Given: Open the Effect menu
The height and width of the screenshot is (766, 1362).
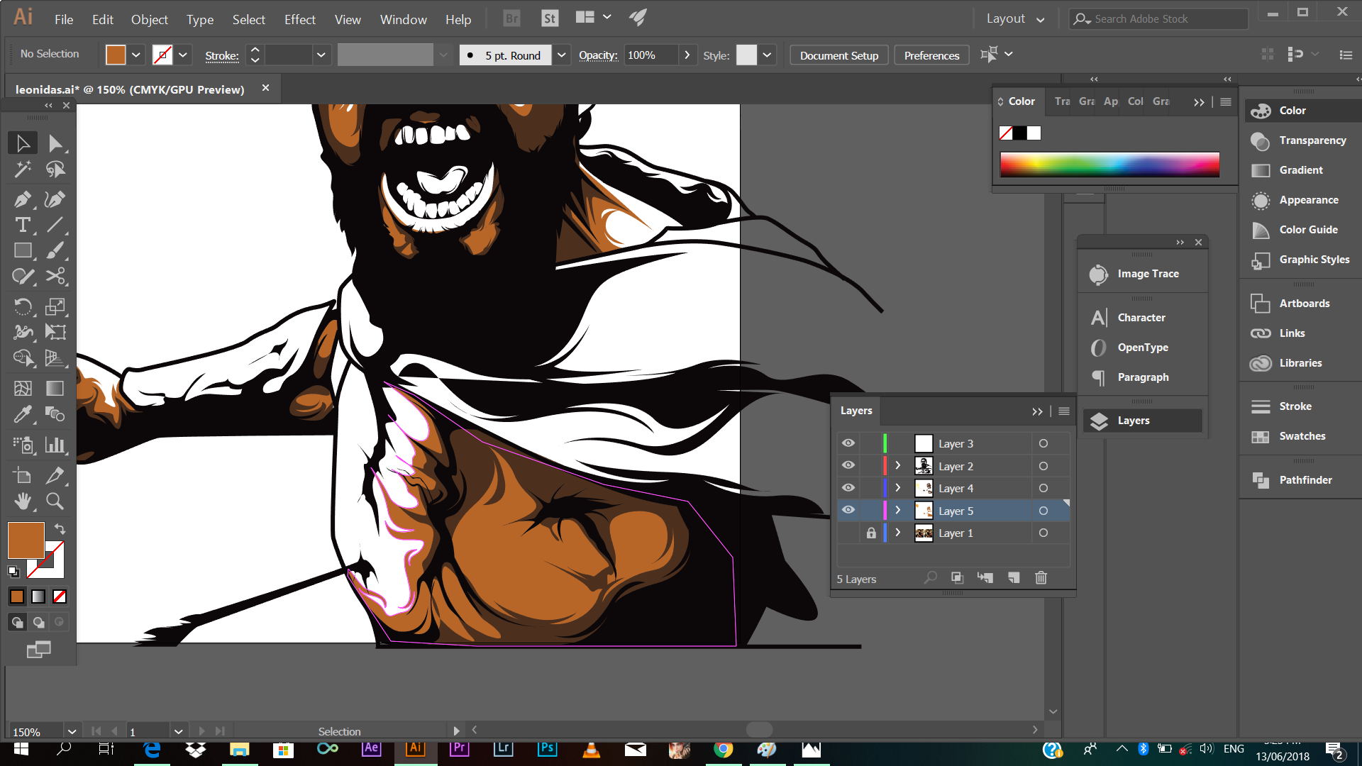Looking at the screenshot, I should 299,20.
